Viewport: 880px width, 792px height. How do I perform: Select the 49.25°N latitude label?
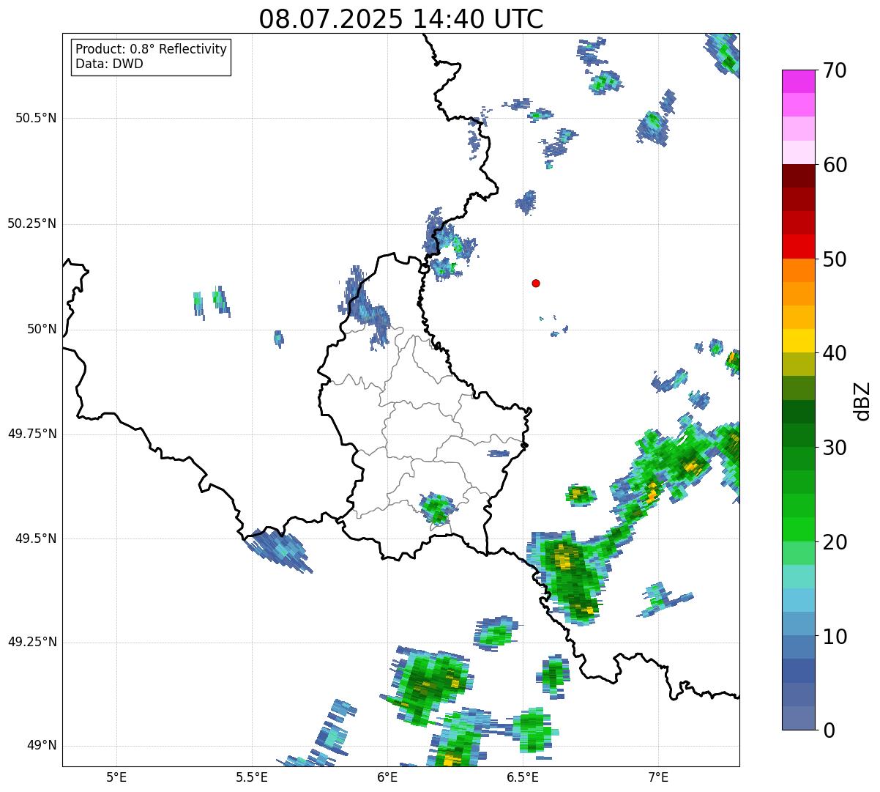[x=31, y=642]
